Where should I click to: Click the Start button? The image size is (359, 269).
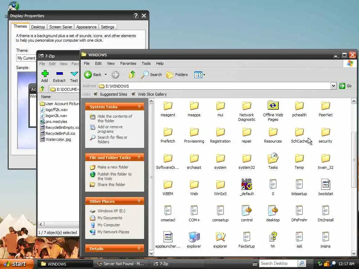16,264
